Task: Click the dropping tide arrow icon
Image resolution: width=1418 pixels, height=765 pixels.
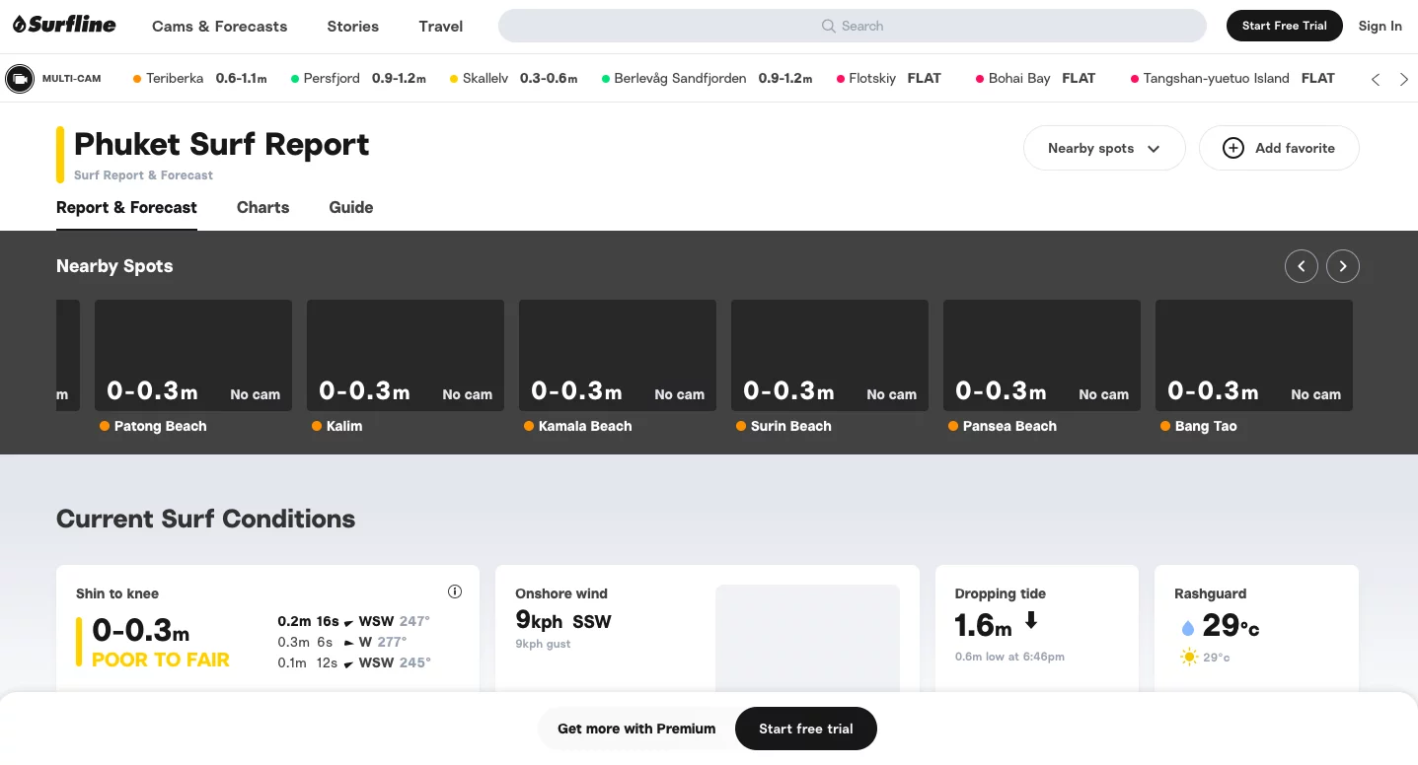Action: 1031,620
